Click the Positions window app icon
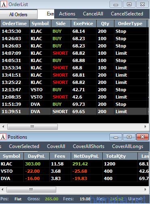 [x=3, y=137]
